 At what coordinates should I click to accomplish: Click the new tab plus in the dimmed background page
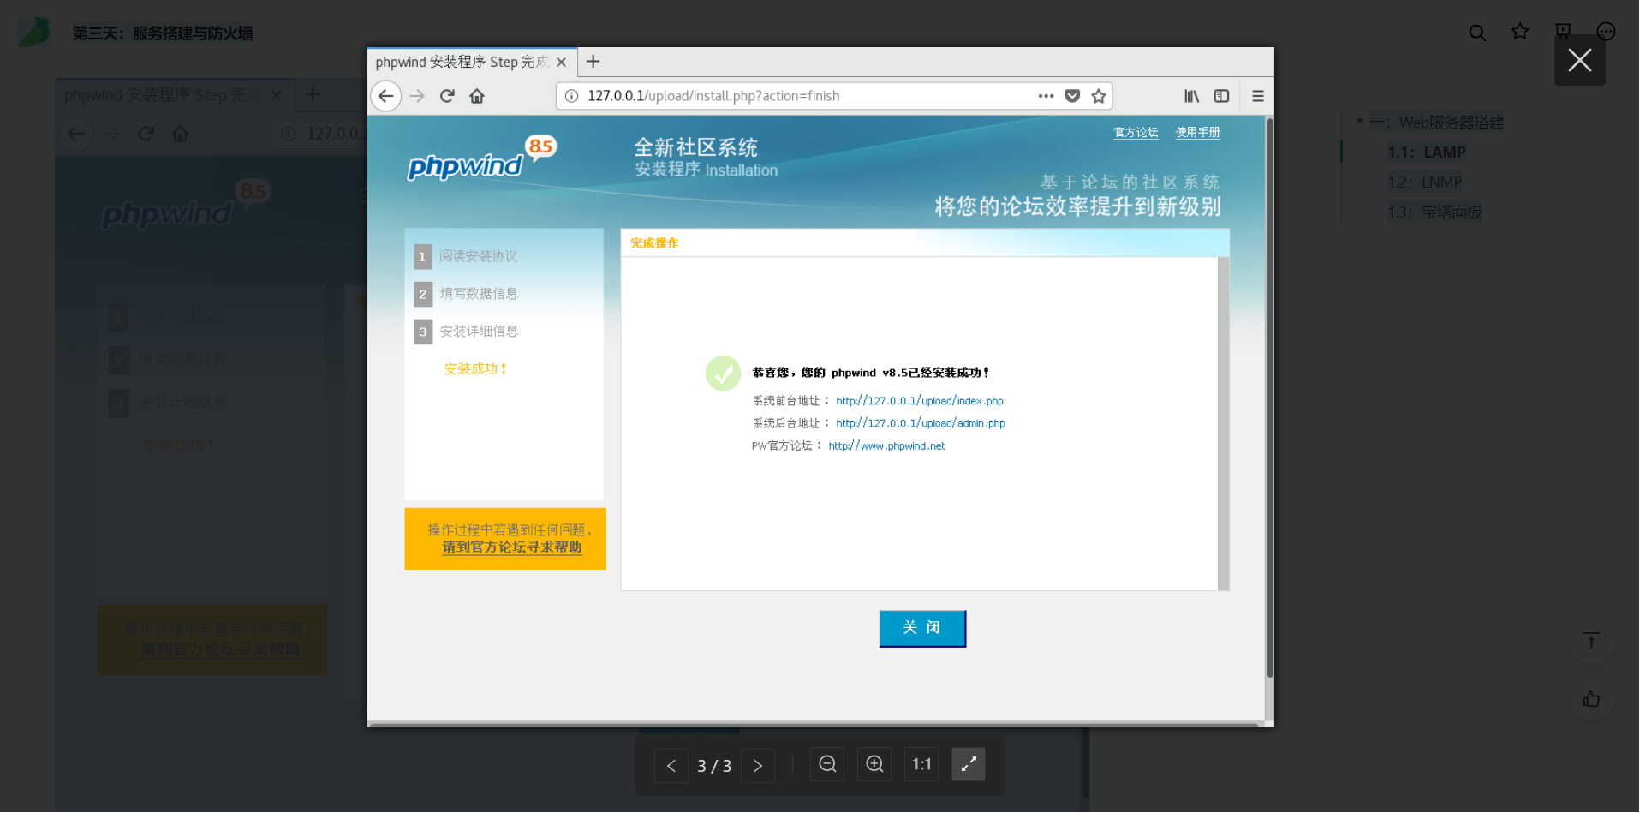tap(313, 94)
